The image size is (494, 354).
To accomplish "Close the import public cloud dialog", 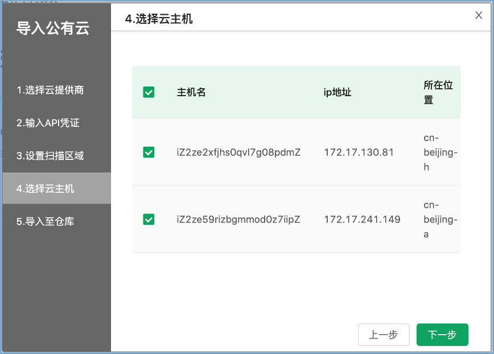I will coord(479,15).
